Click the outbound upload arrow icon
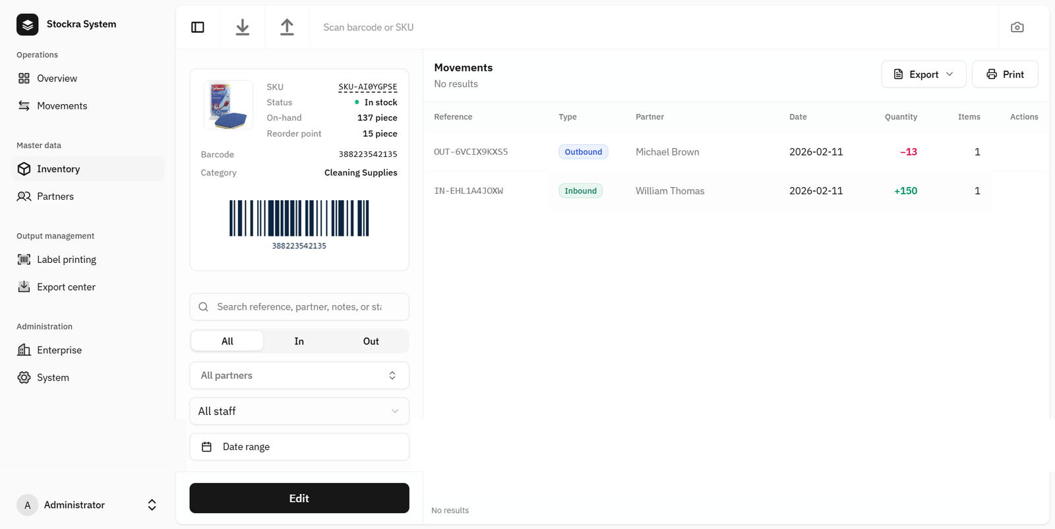Viewport: 1055px width, 529px height. 287,27
